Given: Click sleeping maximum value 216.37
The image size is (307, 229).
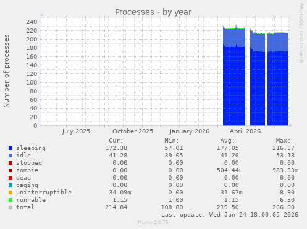Looking at the screenshot, I should (284, 148).
